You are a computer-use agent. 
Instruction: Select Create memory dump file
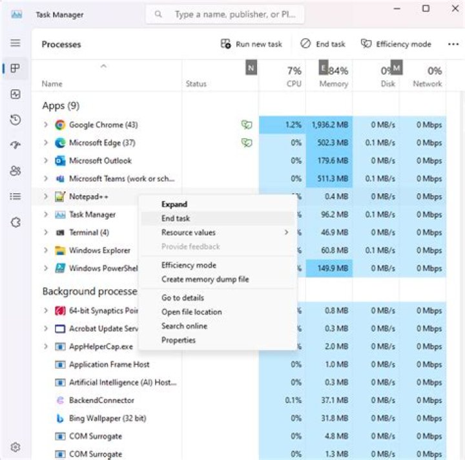(218, 279)
